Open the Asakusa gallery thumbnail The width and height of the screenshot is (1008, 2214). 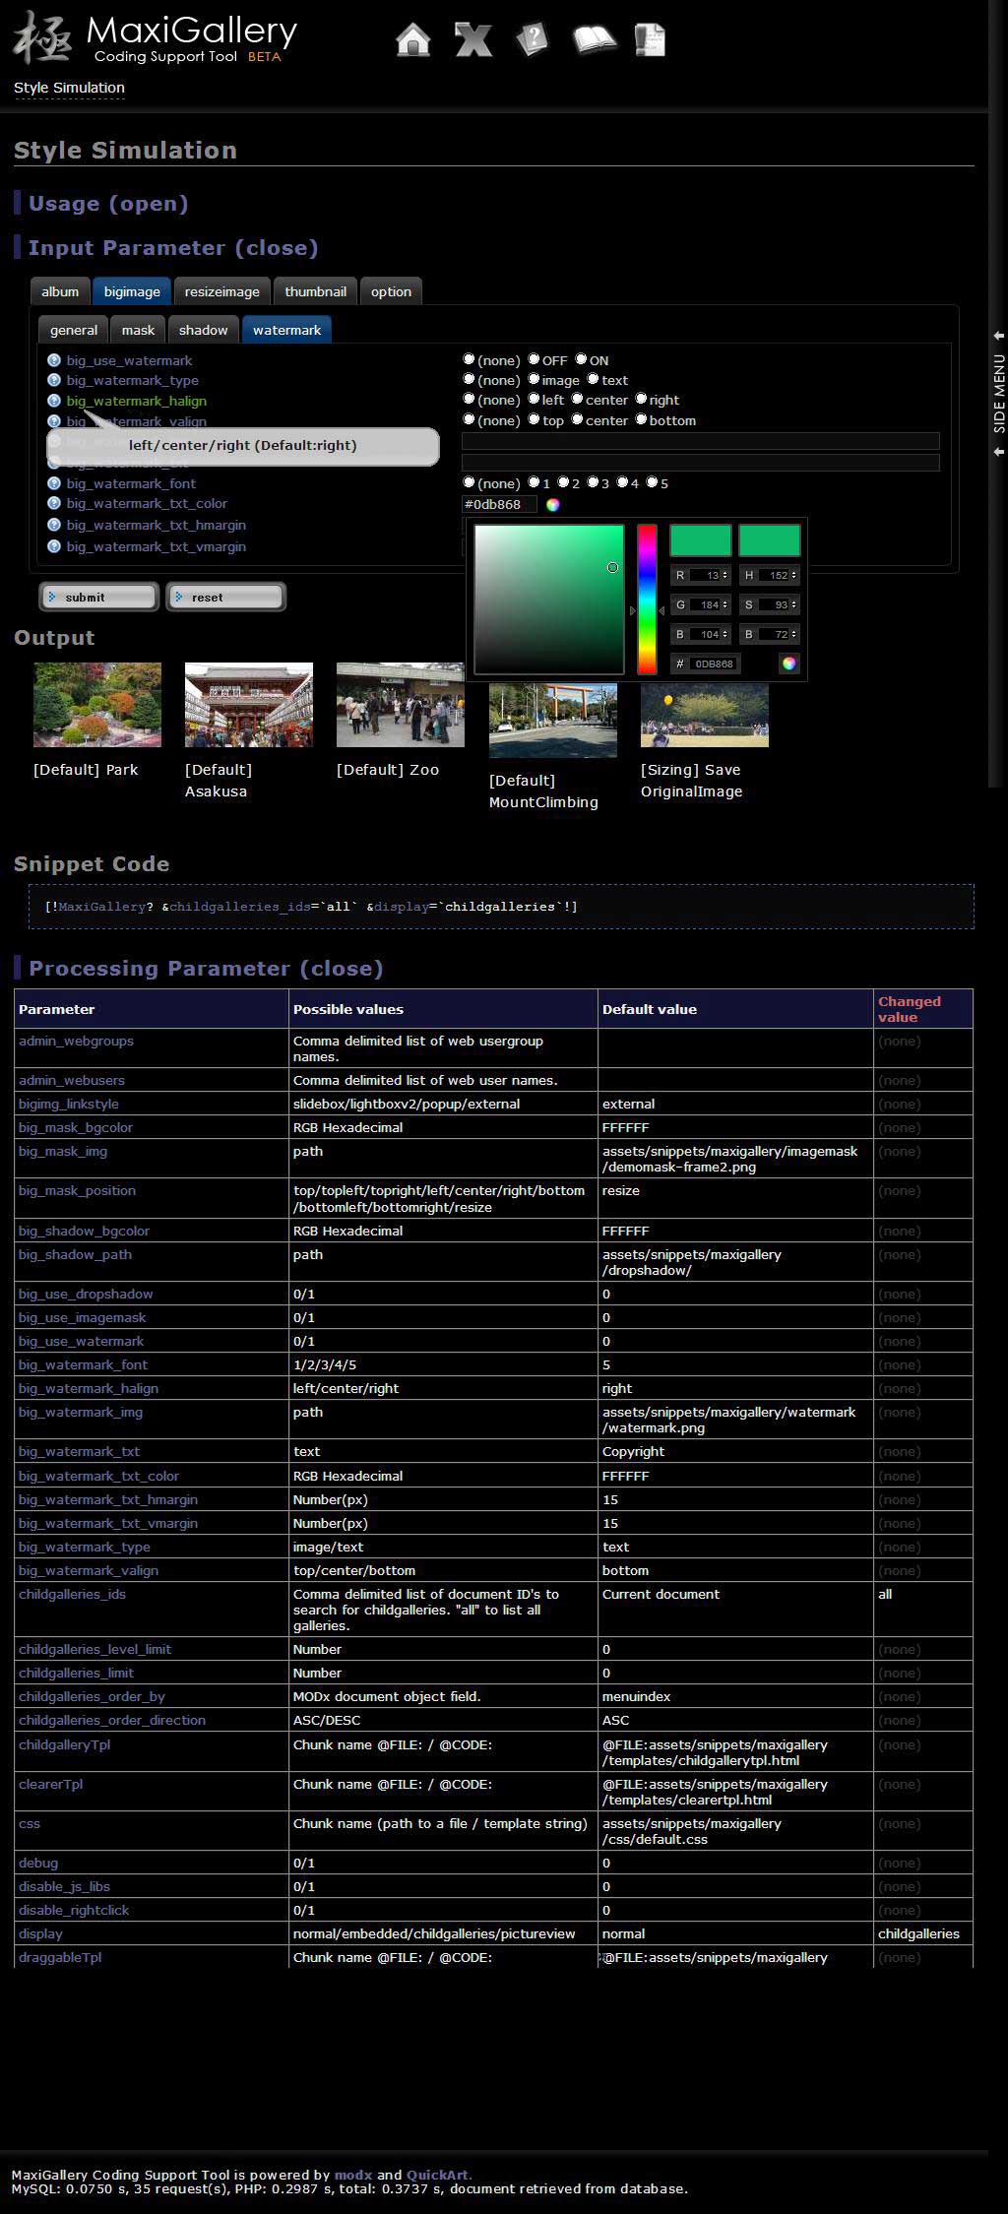pos(249,705)
